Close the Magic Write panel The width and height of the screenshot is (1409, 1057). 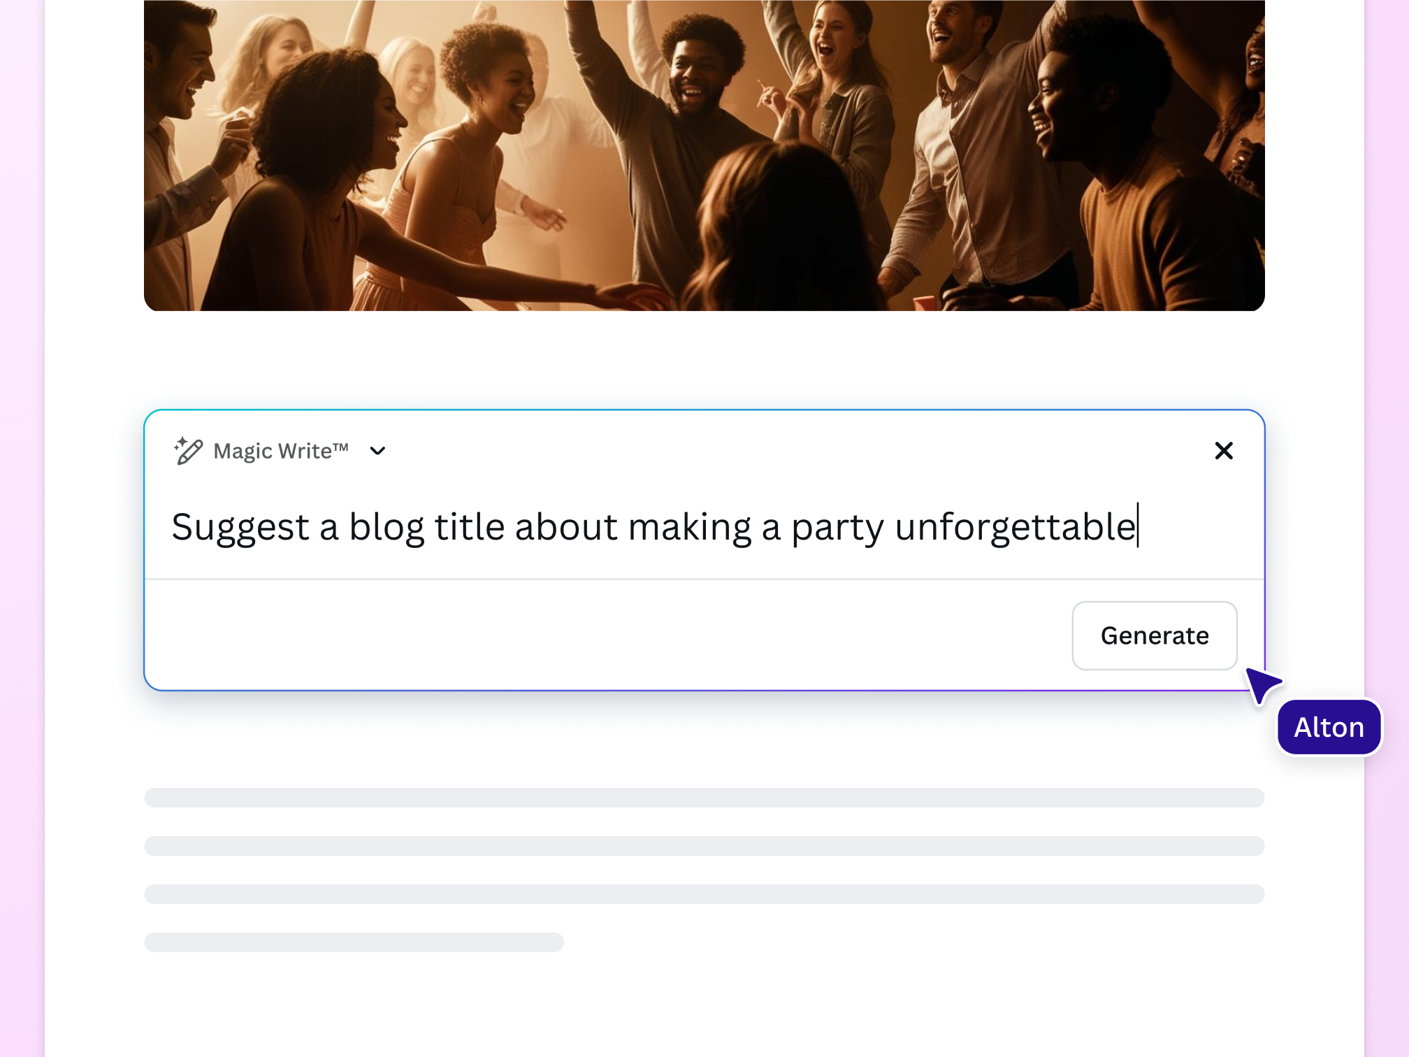coord(1224,451)
